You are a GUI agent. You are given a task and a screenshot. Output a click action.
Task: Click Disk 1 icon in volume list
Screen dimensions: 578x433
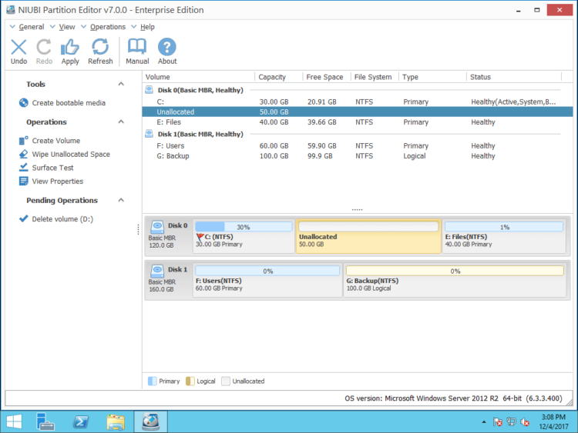(x=150, y=134)
